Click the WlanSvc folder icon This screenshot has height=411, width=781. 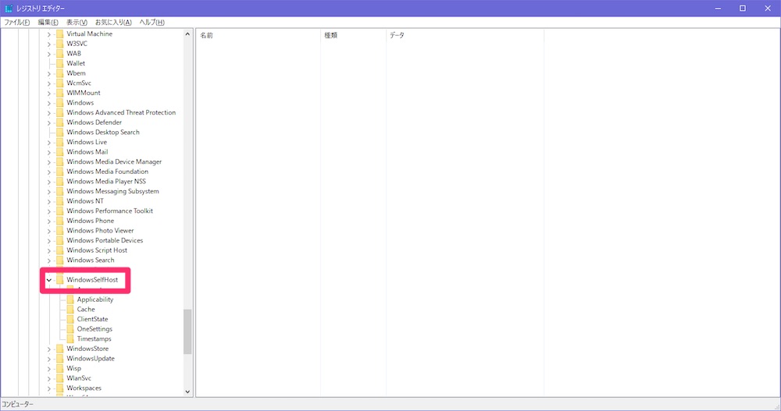coord(60,378)
